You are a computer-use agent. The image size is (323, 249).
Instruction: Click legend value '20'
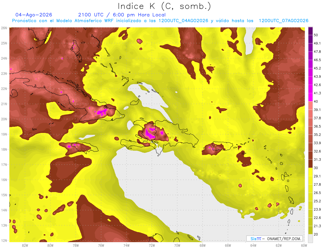coord(316,234)
